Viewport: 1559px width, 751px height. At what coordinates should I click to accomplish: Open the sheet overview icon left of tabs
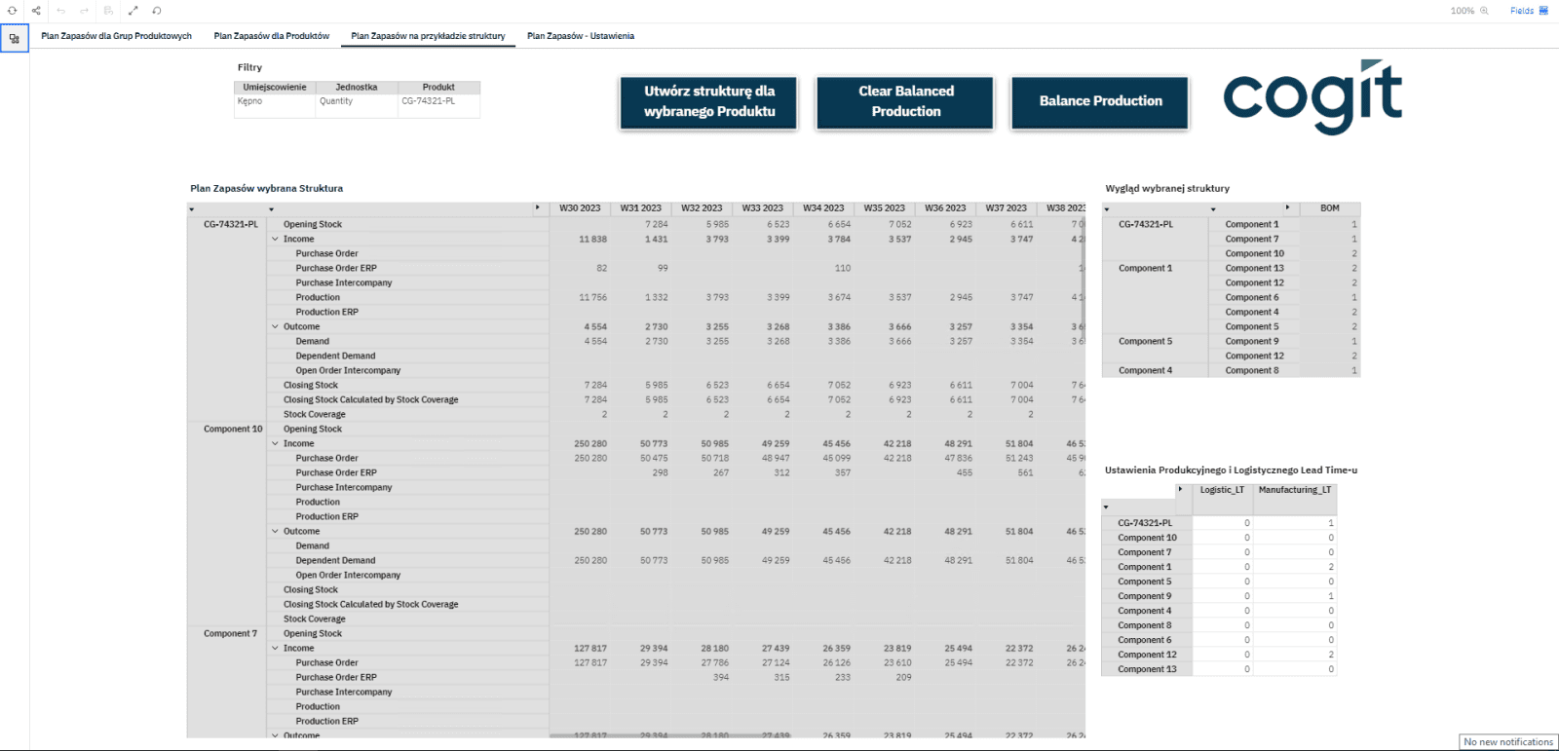14,39
